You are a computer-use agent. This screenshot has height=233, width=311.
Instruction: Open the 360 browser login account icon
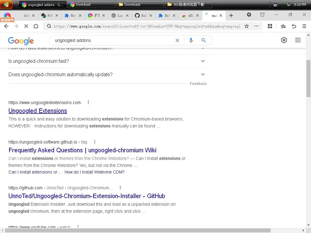[x=7, y=17]
